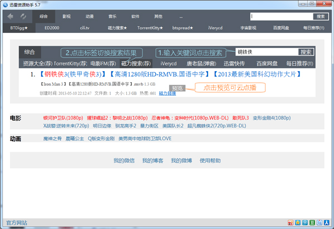The width and height of the screenshot is (334, 229).
Task: Open the 使用帮助 help link
Action: click(x=210, y=161)
